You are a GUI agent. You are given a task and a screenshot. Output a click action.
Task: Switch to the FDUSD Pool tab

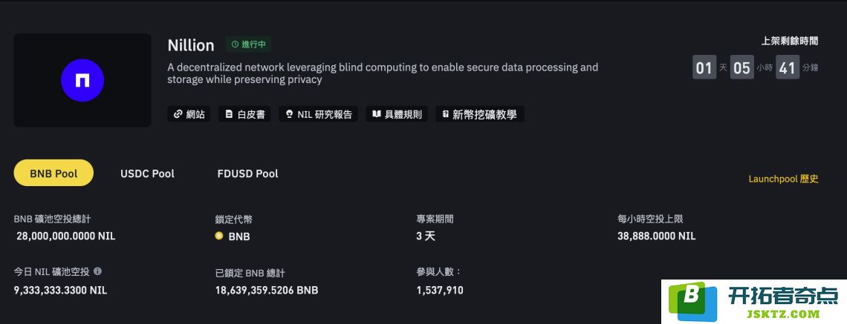point(248,173)
